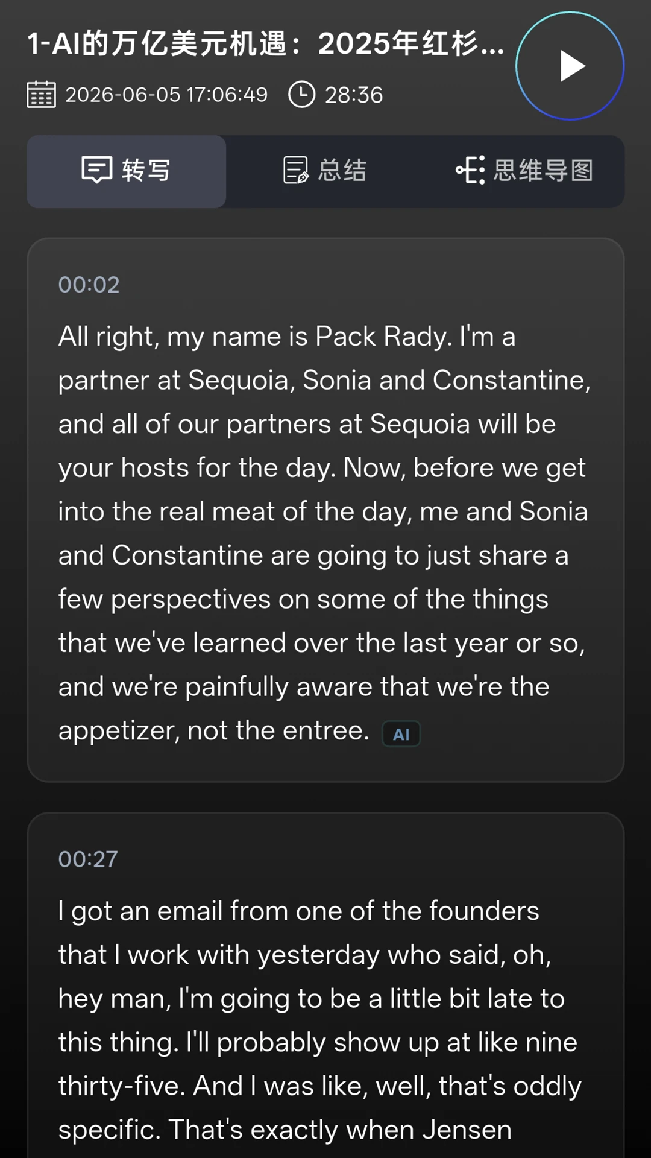Tap the date 2026-06-05 17:06:49
This screenshot has width=651, height=1158.
pyautogui.click(x=166, y=95)
